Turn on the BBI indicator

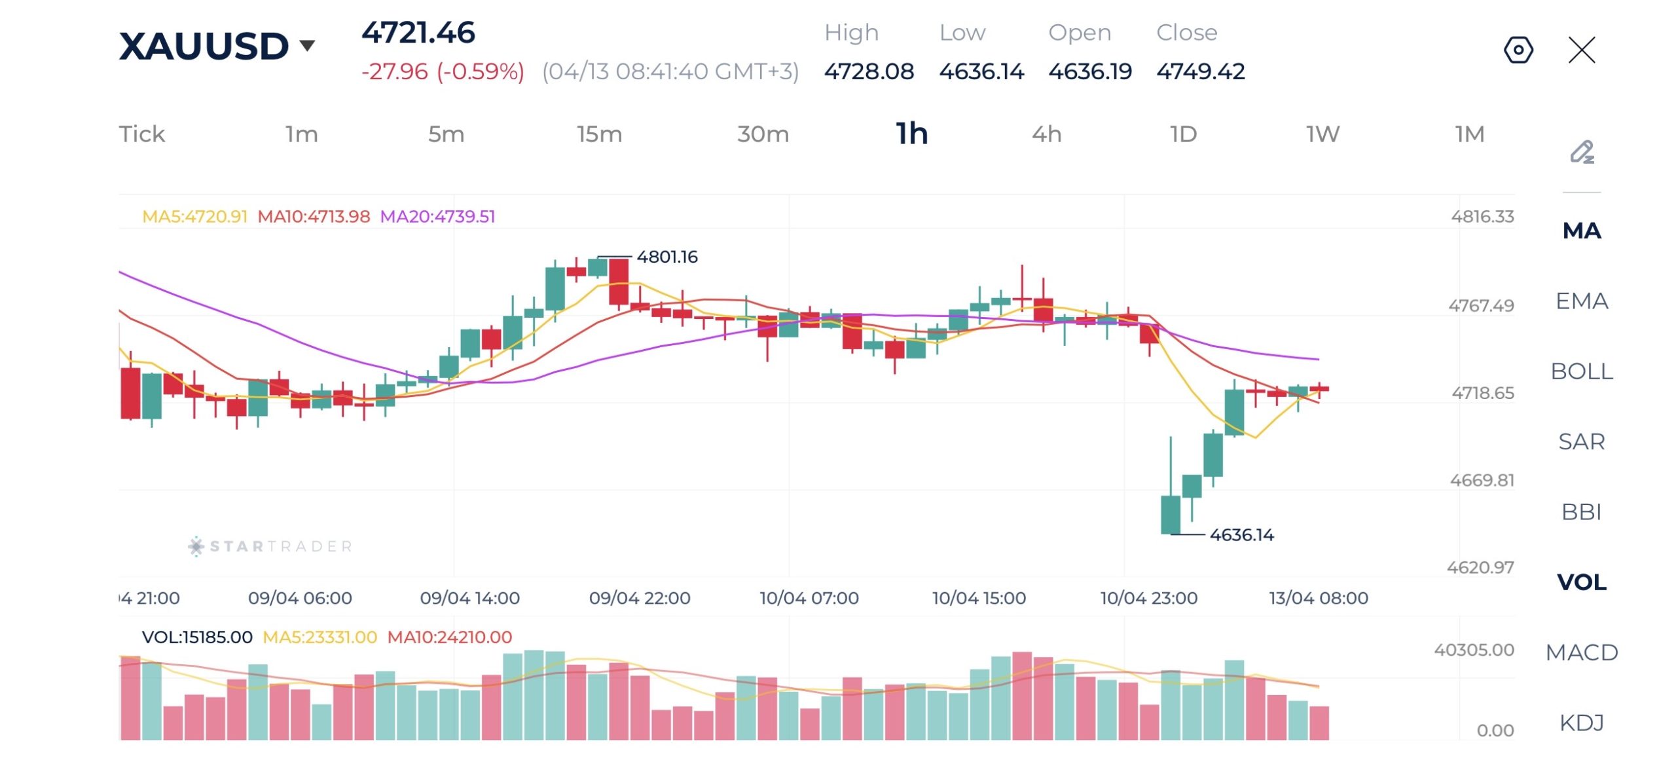1582,512
